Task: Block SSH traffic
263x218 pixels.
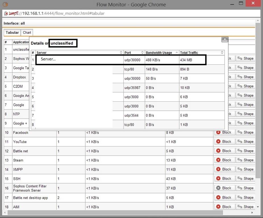Action: (x=224, y=179)
